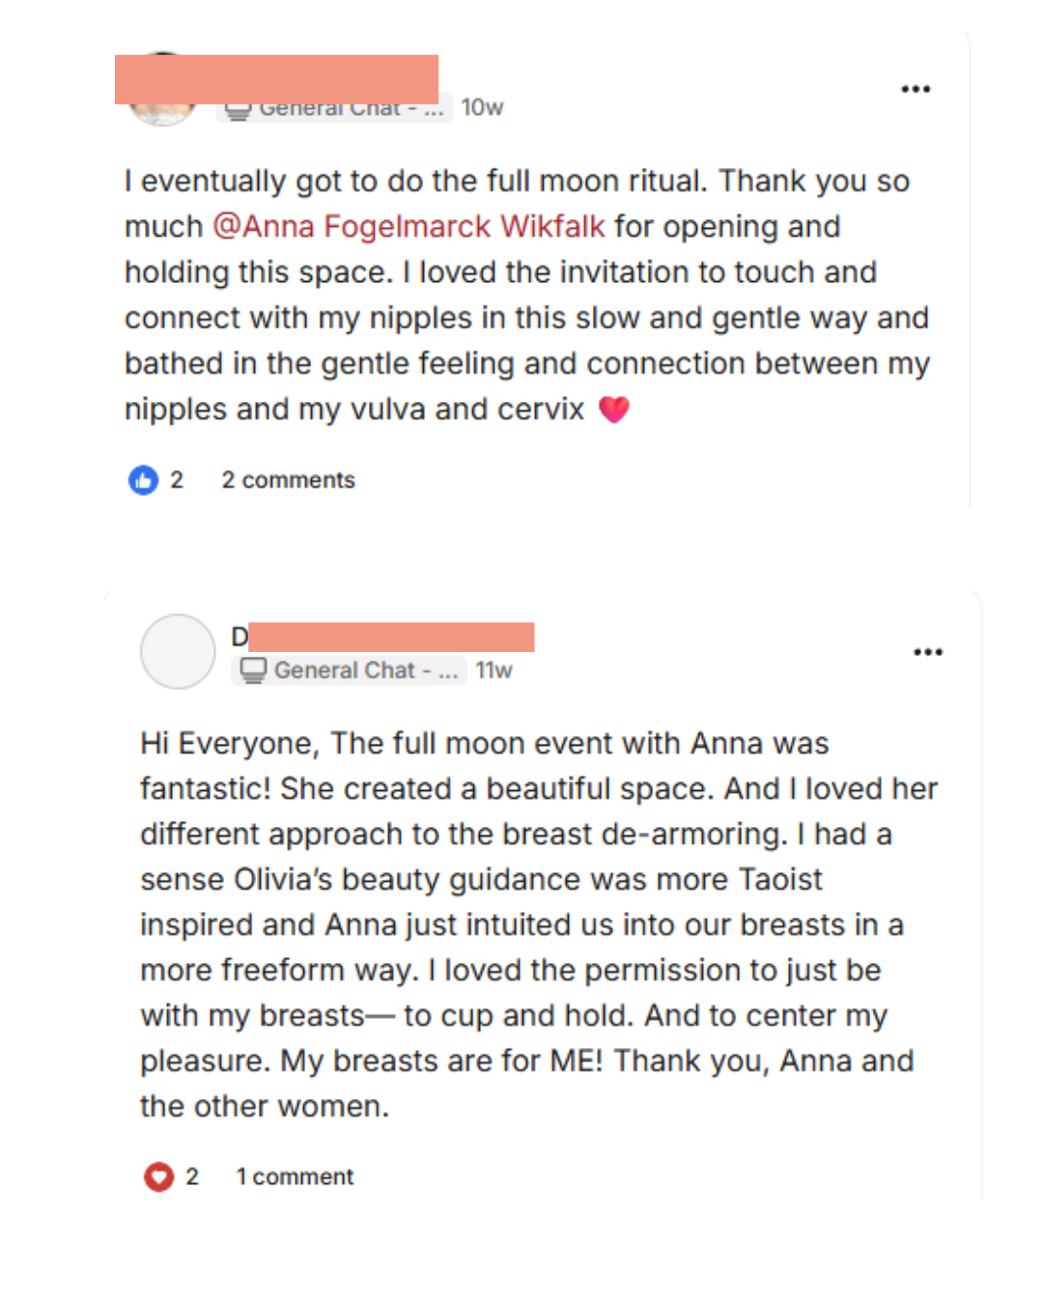Expand the "2 comments" thread
The image size is (1043, 1304).
coord(288,480)
